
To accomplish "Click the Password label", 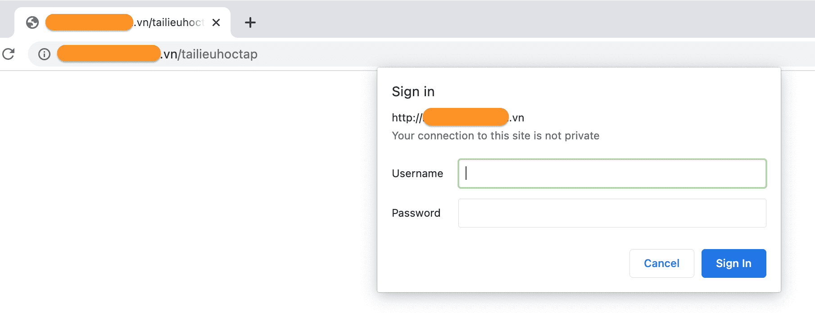I will coord(416,213).
